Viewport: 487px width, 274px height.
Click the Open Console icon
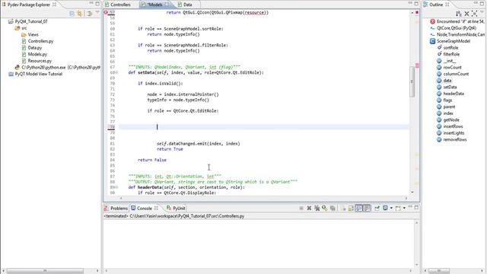click(398, 208)
